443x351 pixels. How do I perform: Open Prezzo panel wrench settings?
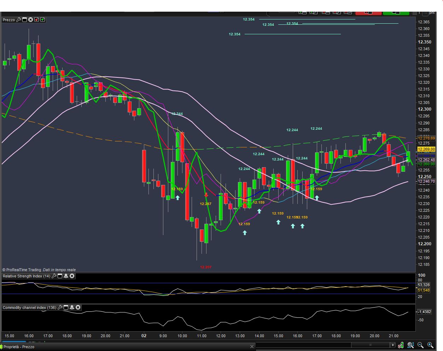pyautogui.click(x=19, y=20)
